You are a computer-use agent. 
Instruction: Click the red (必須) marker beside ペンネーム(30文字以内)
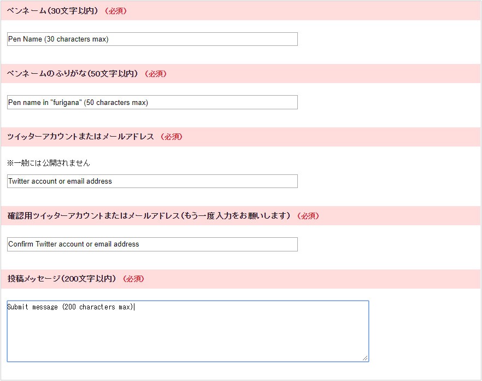click(115, 11)
